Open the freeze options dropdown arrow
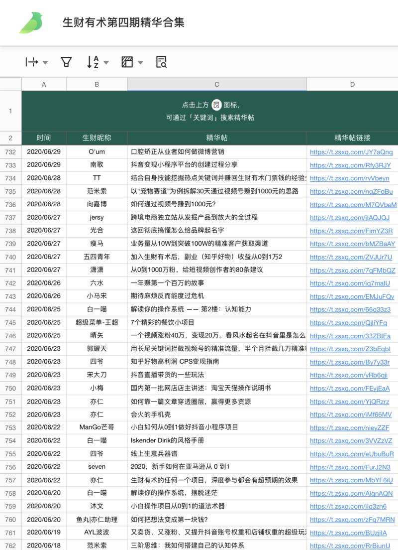Screen dimensions: 398x550 [x=45, y=62]
